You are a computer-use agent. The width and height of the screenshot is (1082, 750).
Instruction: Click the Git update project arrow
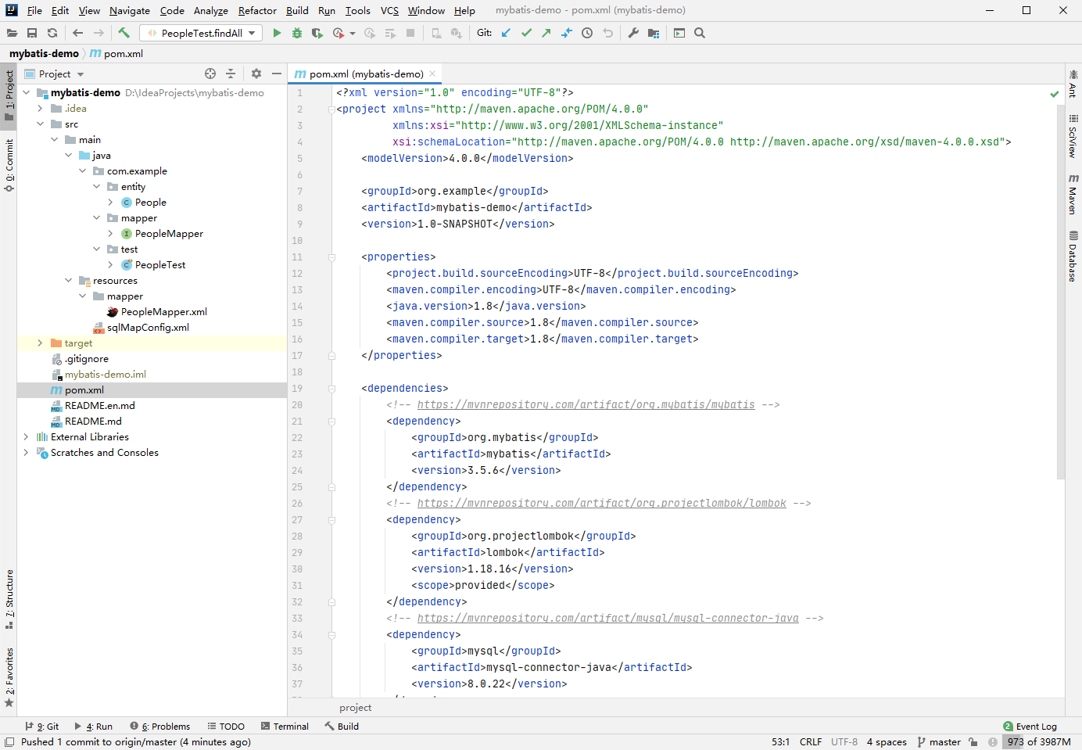coord(506,33)
